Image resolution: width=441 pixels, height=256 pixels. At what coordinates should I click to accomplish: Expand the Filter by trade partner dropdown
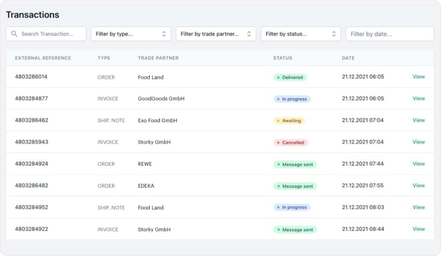coord(216,34)
